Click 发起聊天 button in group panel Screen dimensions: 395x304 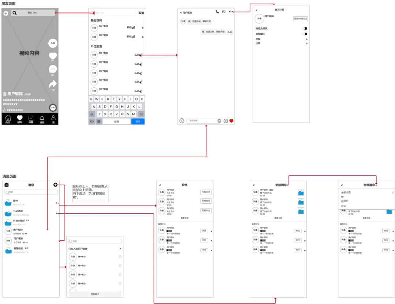(x=95, y=294)
